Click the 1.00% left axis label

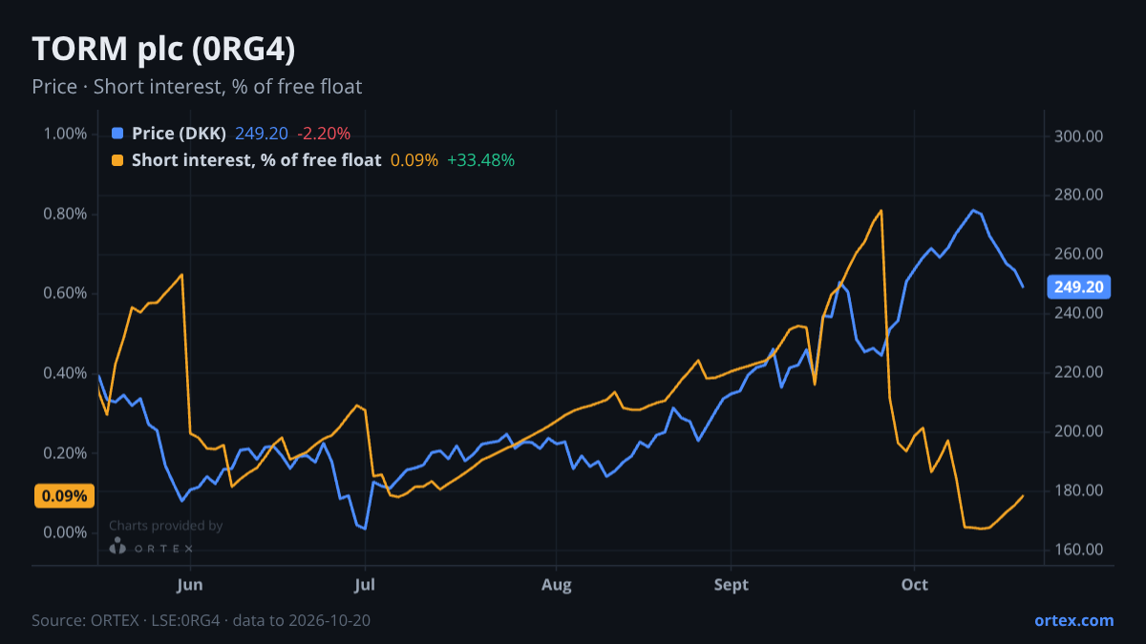[65, 134]
